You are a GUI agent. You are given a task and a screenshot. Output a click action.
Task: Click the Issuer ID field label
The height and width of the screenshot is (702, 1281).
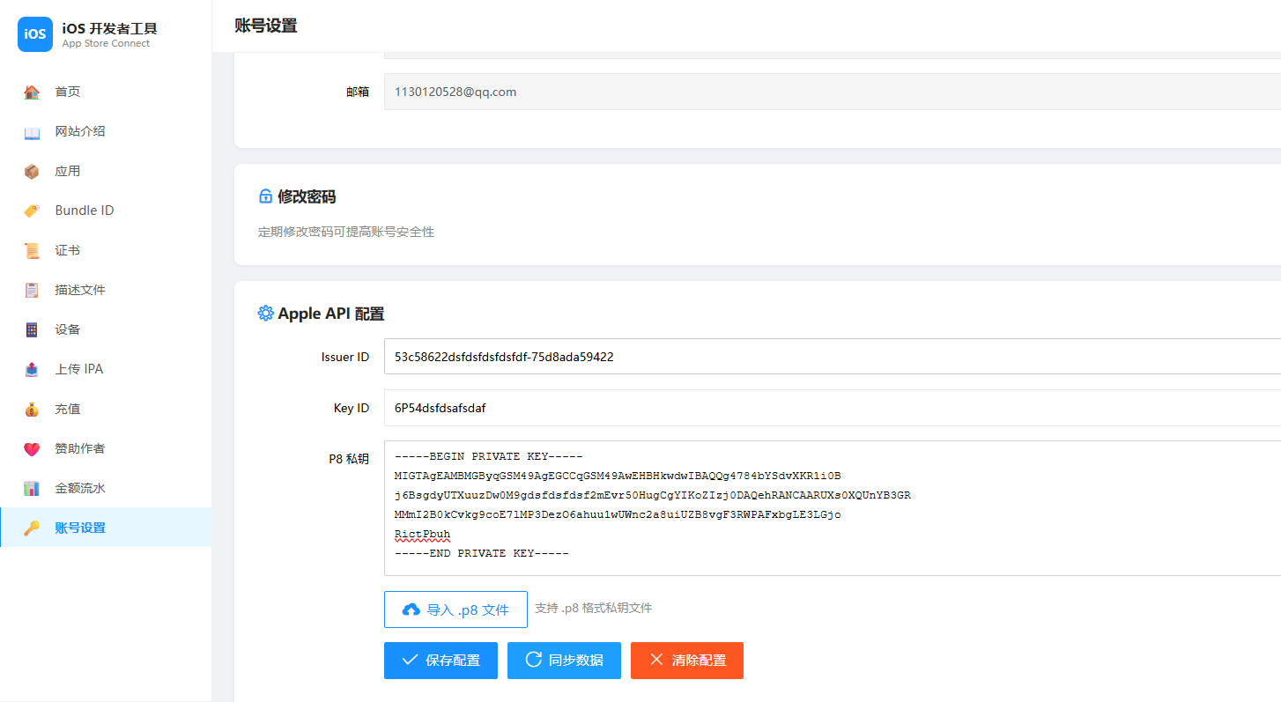pos(345,357)
